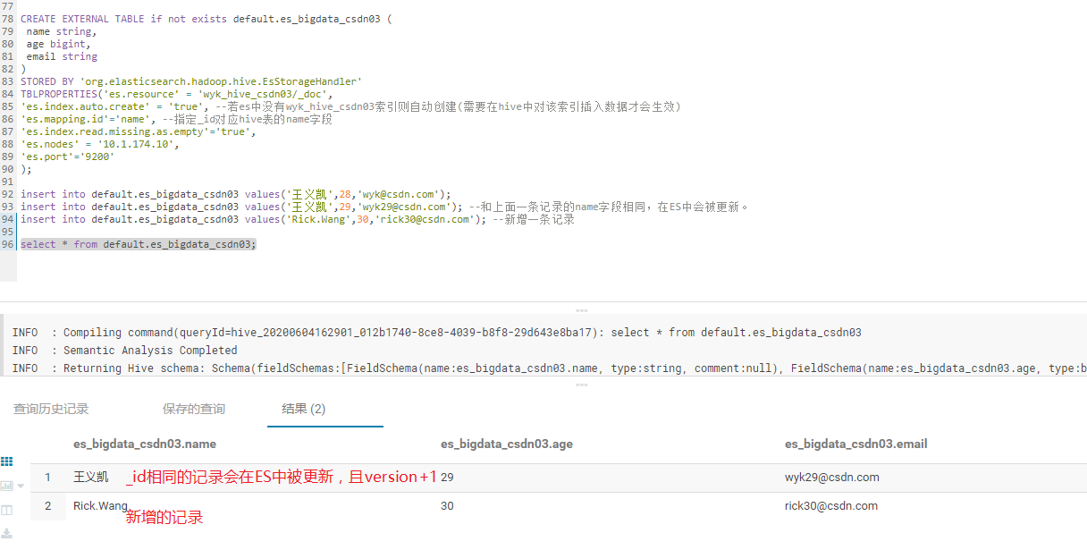1087x550 pixels.
Task: Sort by es_bigdata_csdn03.name column header
Action: coord(145,444)
